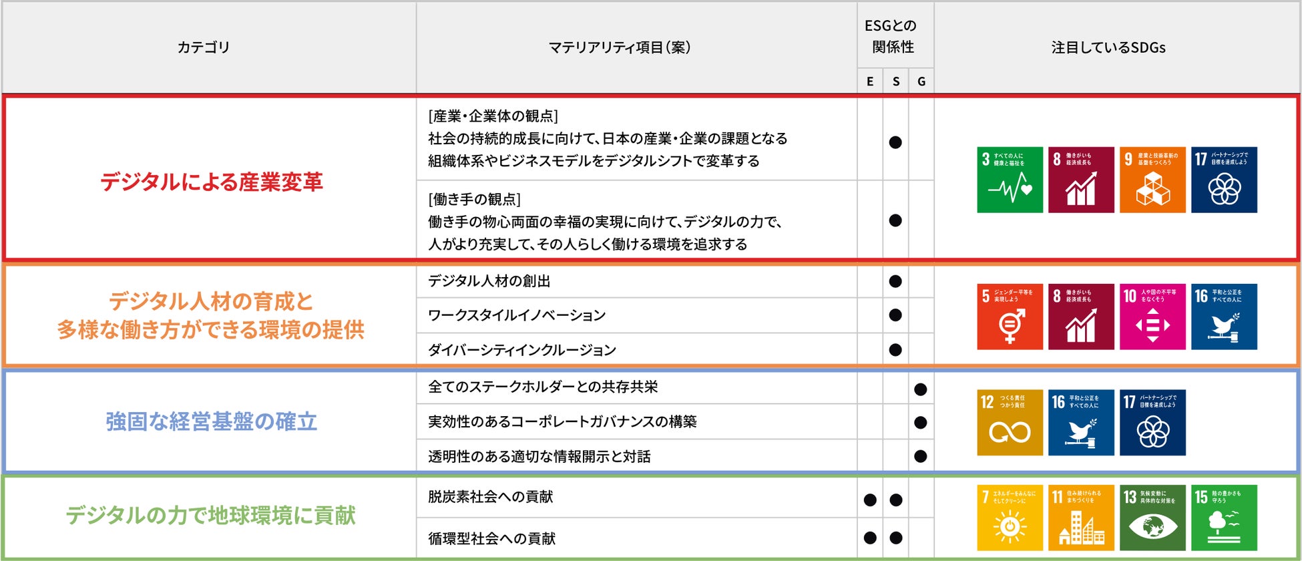Click the SDG 8 icon in the first row
The width and height of the screenshot is (1302, 561).
click(1081, 180)
